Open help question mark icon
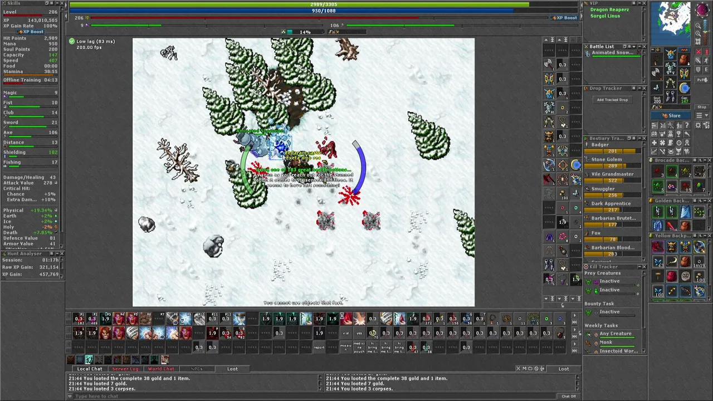The width and height of the screenshot is (713, 401). click(687, 125)
